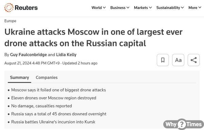Screen dimensions: 204x130
Task: Switch to the Companies tab
Action: pyautogui.click(x=47, y=78)
